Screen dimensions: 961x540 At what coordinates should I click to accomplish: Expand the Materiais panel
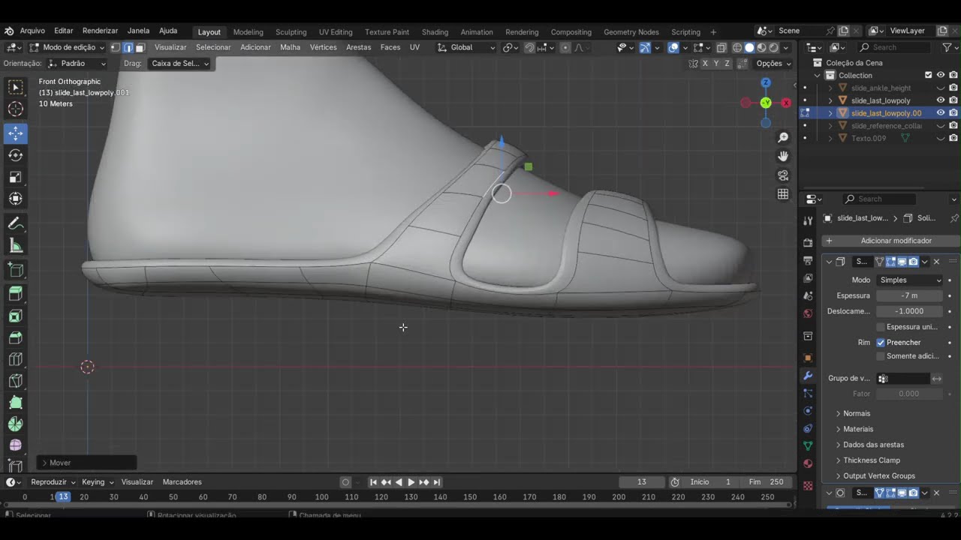click(858, 429)
